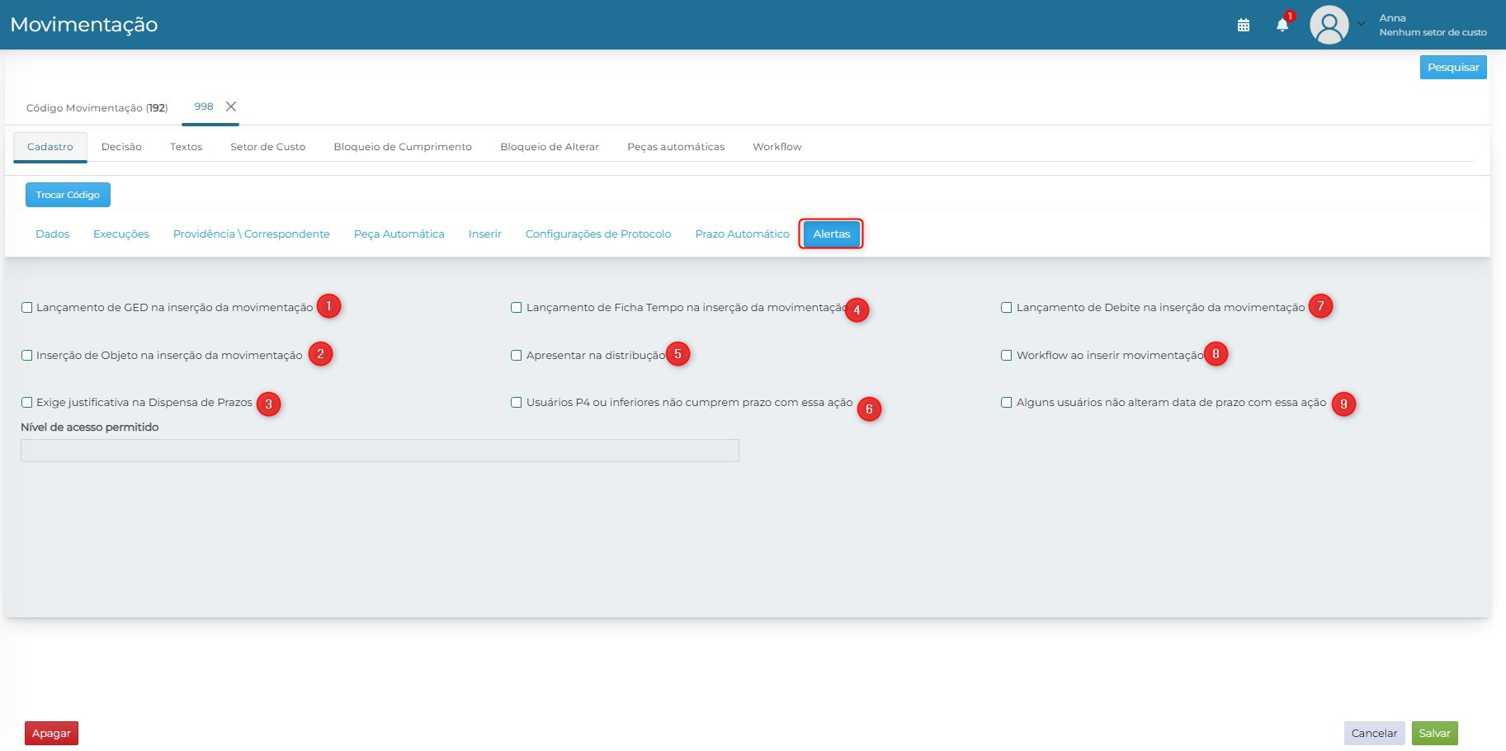The width and height of the screenshot is (1506, 751).
Task: Click the Nível de acesso permitido field
Action: click(x=380, y=451)
